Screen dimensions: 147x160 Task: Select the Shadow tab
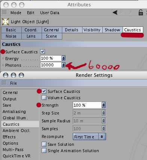click(x=112, y=30)
